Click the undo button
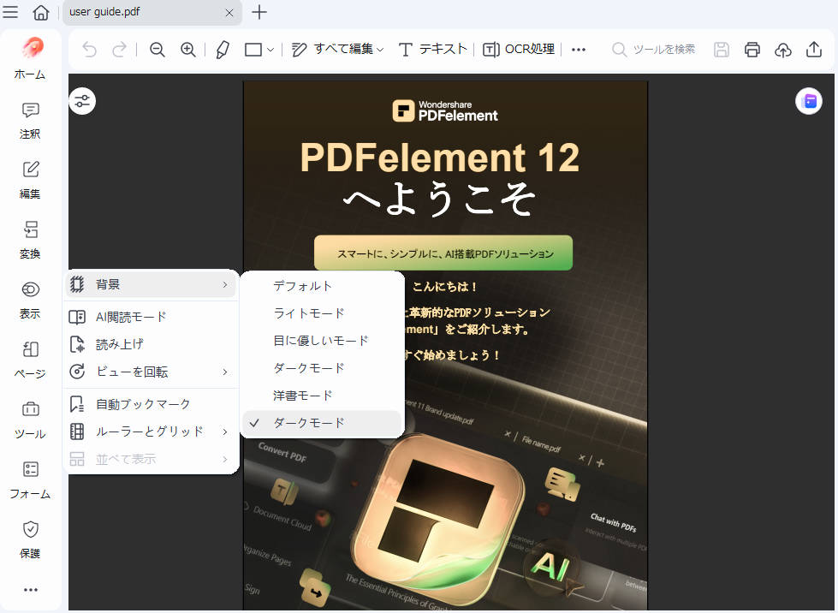 coord(89,50)
